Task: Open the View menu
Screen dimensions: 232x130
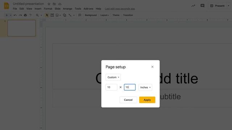Action: tap(29, 9)
